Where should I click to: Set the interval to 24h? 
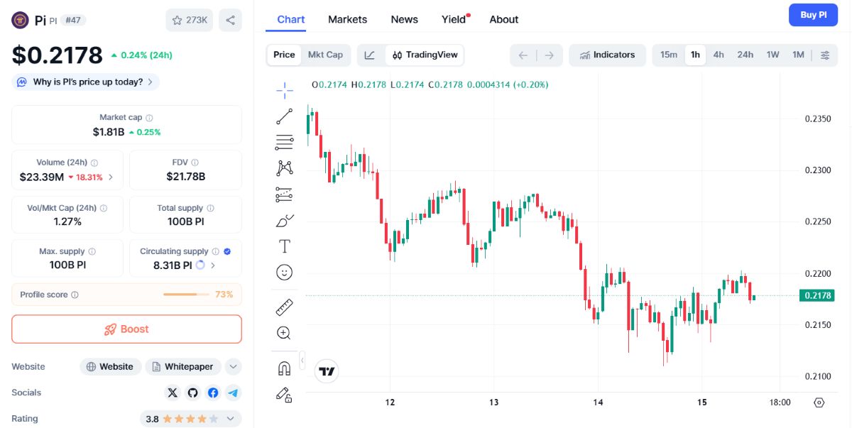pos(745,55)
